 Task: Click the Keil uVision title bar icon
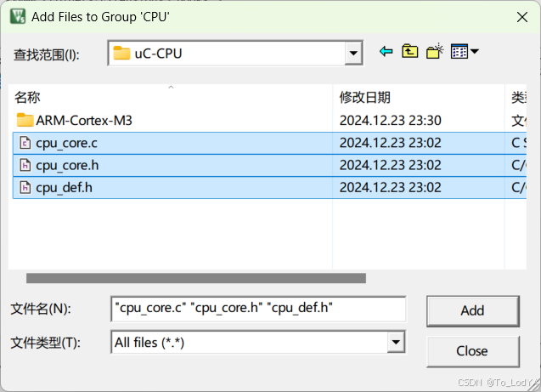tap(18, 16)
